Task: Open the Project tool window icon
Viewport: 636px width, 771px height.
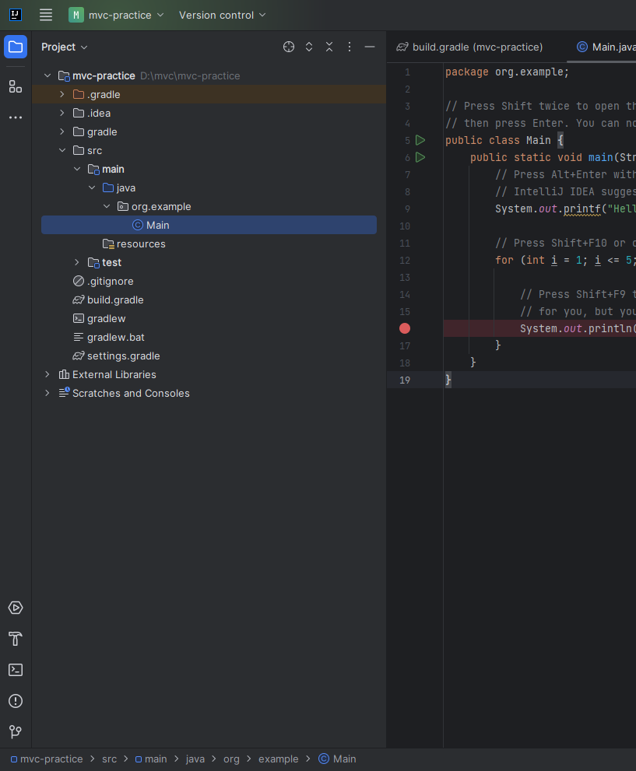Action: coord(16,47)
